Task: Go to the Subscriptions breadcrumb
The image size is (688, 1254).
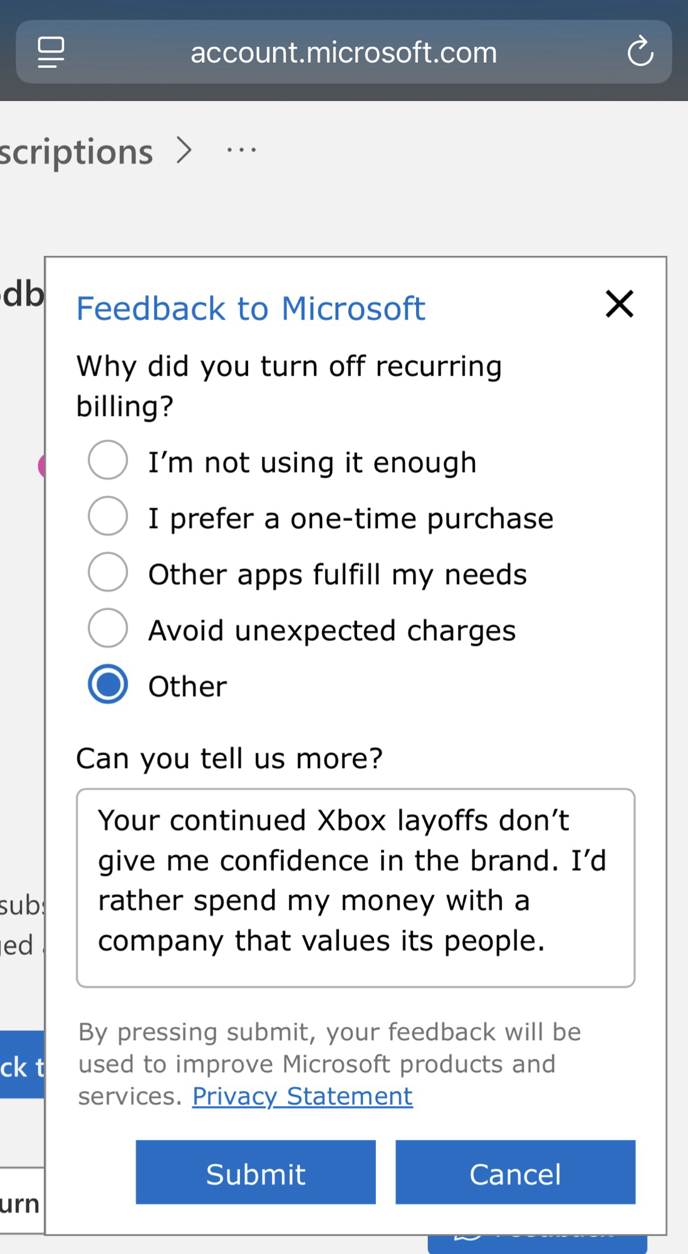Action: [75, 152]
